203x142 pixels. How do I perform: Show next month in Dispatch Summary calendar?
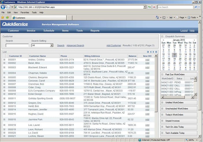coord(194,40)
